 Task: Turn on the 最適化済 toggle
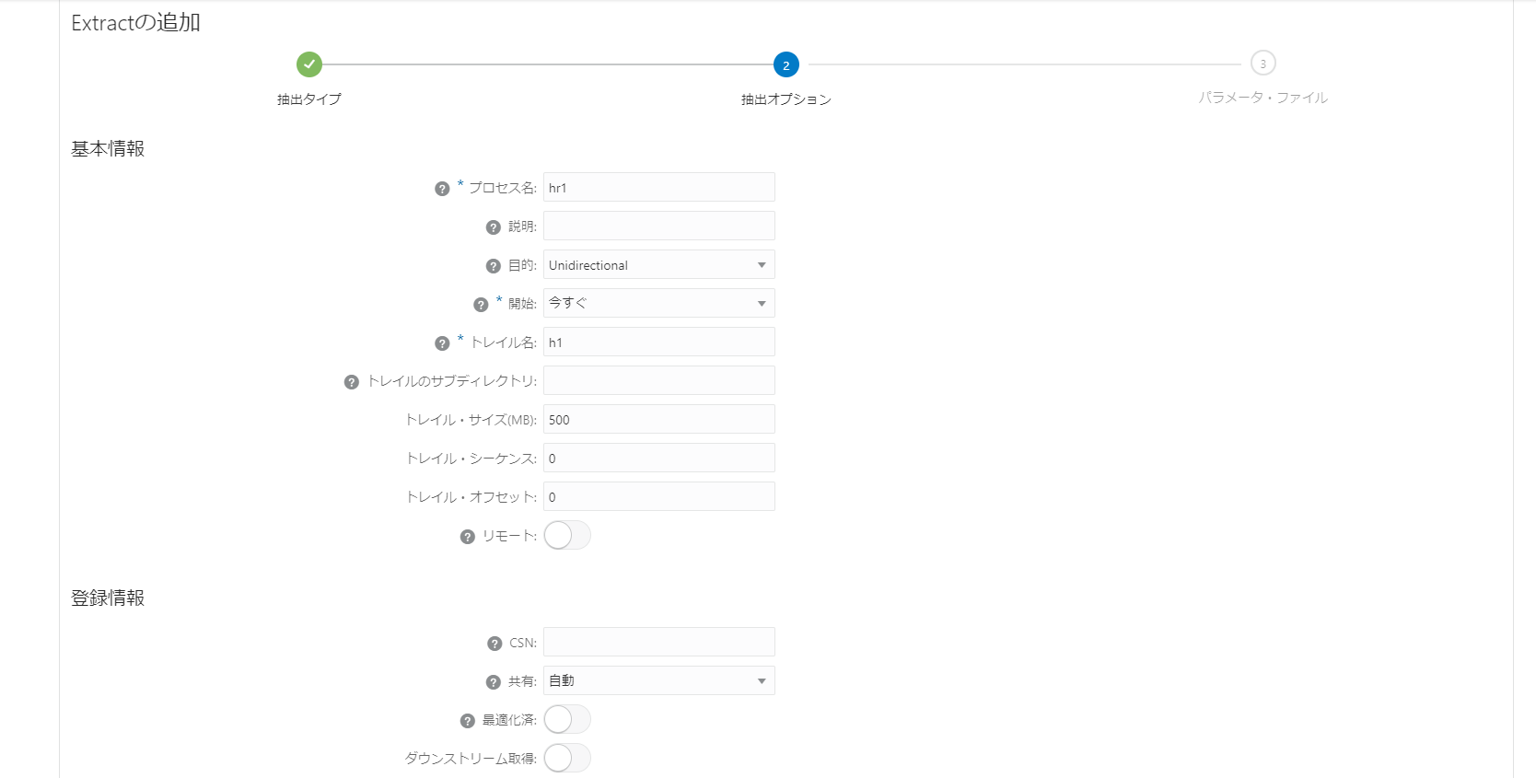pos(566,720)
